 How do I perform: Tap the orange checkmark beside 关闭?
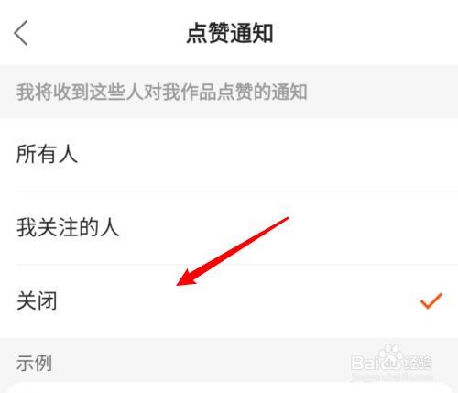431,300
